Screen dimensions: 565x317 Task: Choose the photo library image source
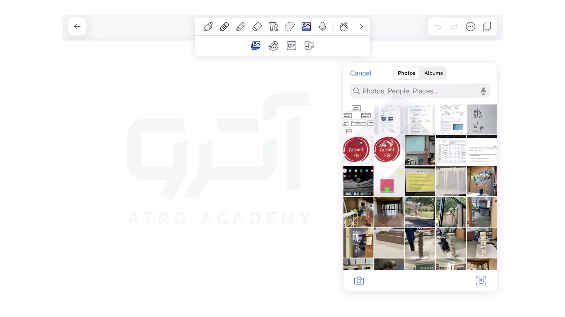click(x=256, y=46)
